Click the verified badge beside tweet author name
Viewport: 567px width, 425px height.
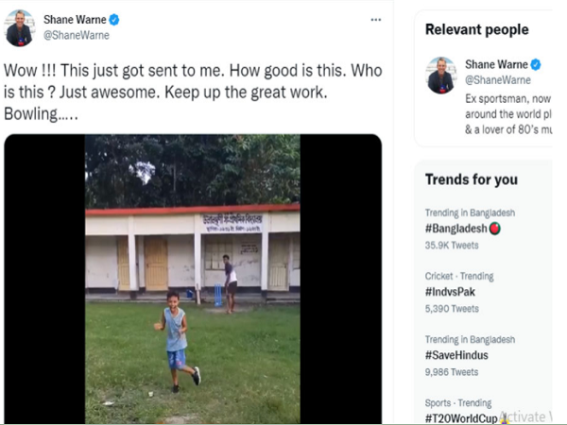tap(114, 19)
